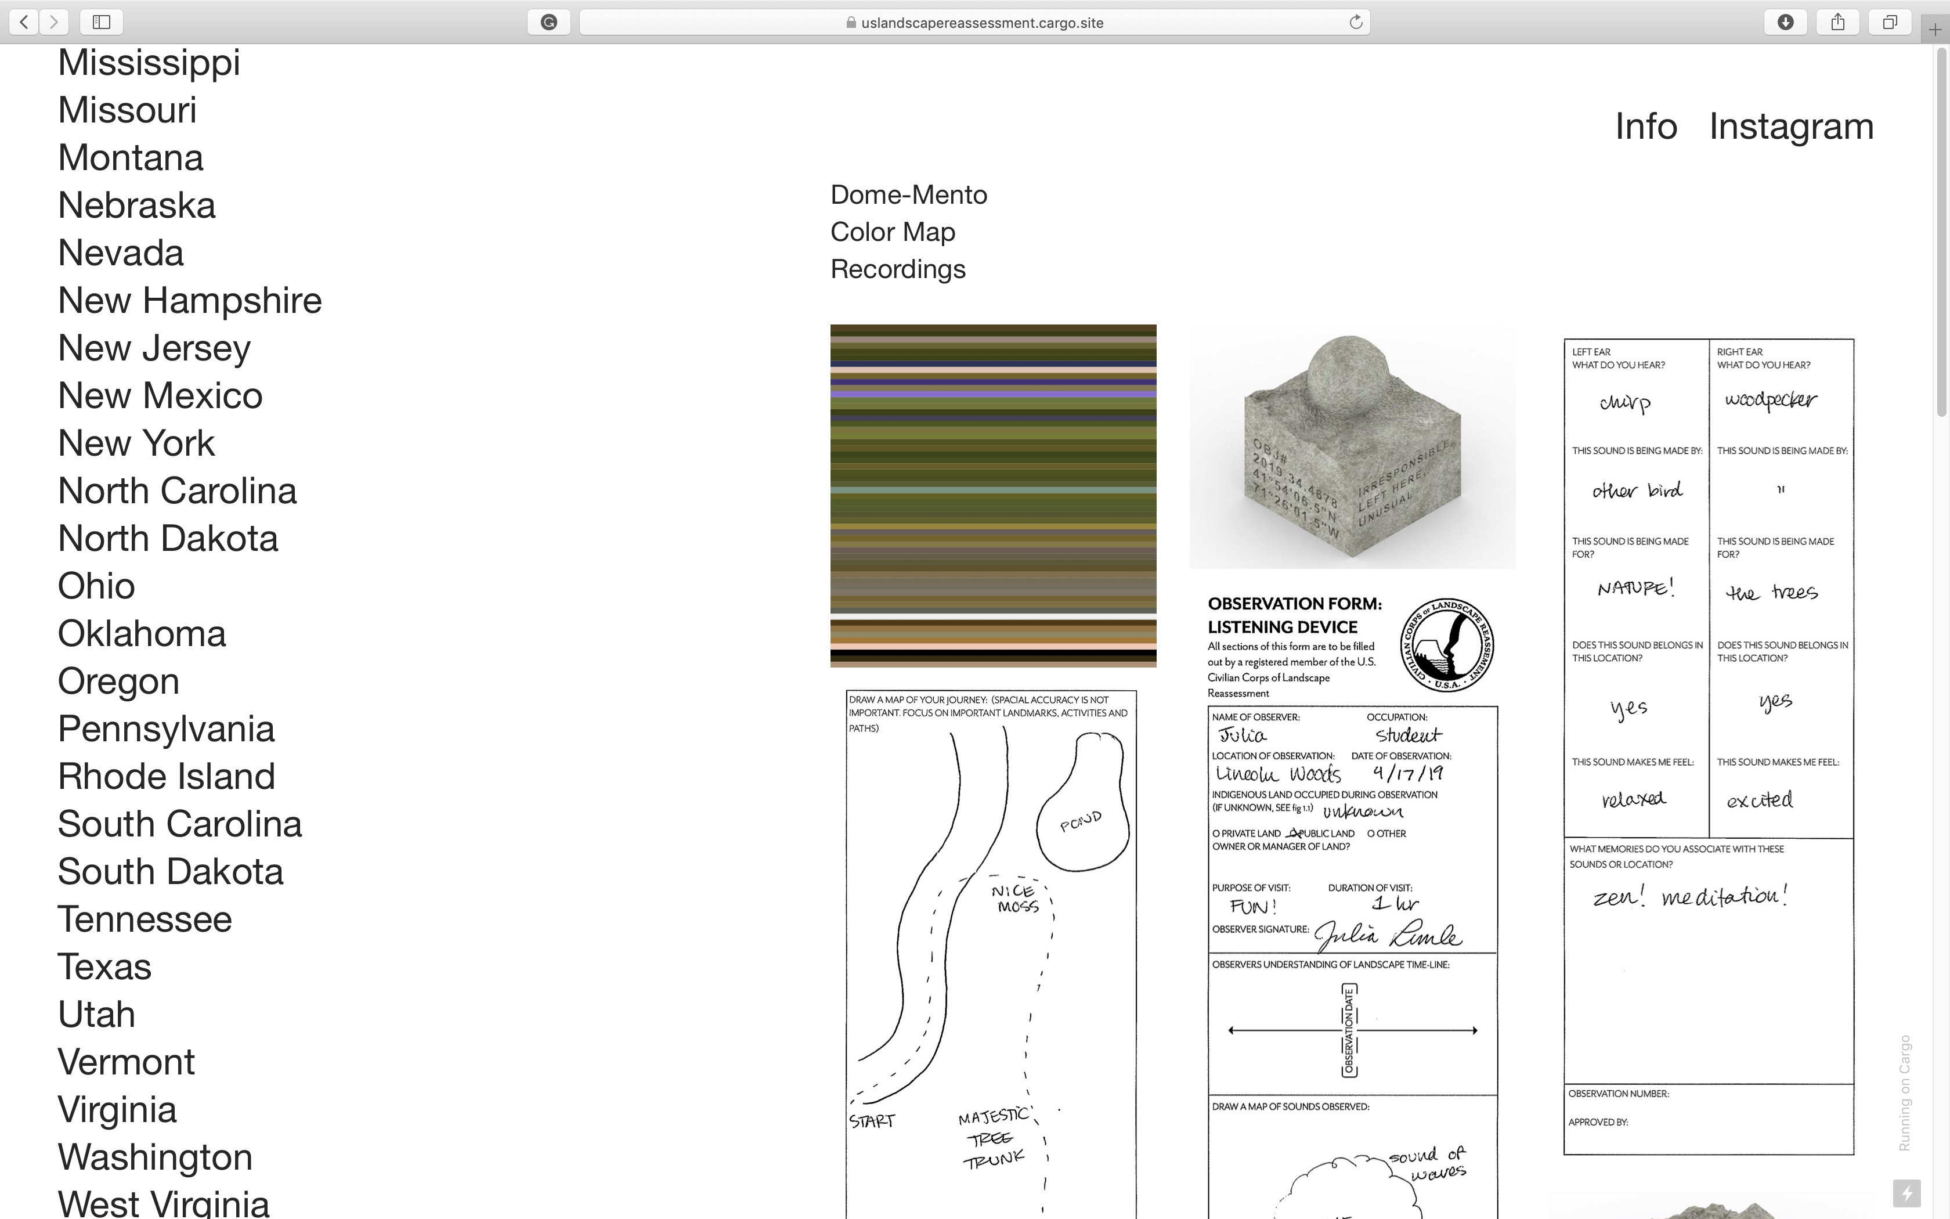Click the striped color map image
1950x1219 pixels.
(993, 495)
